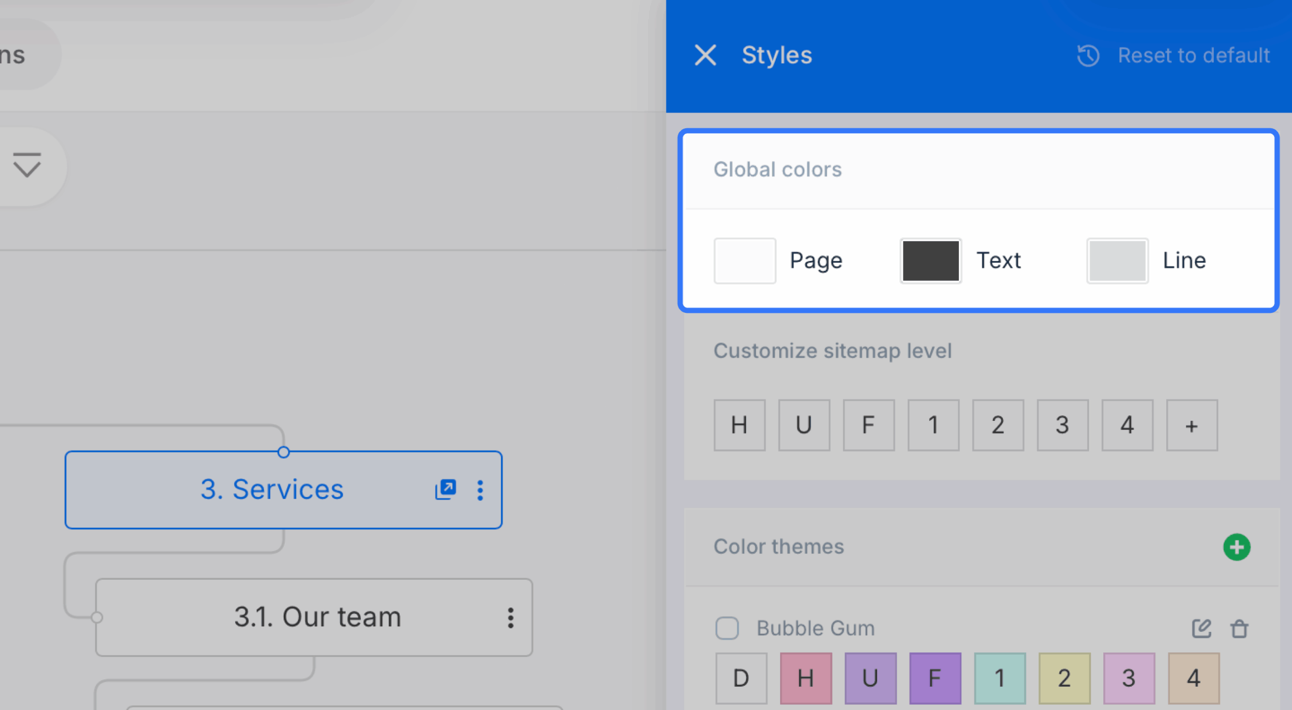Click the Global colors heading
This screenshot has width=1292, height=710.
click(777, 170)
